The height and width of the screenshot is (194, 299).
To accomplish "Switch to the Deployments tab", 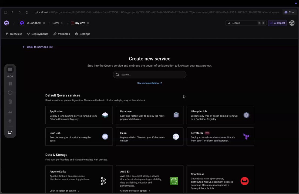I will (38, 34).
